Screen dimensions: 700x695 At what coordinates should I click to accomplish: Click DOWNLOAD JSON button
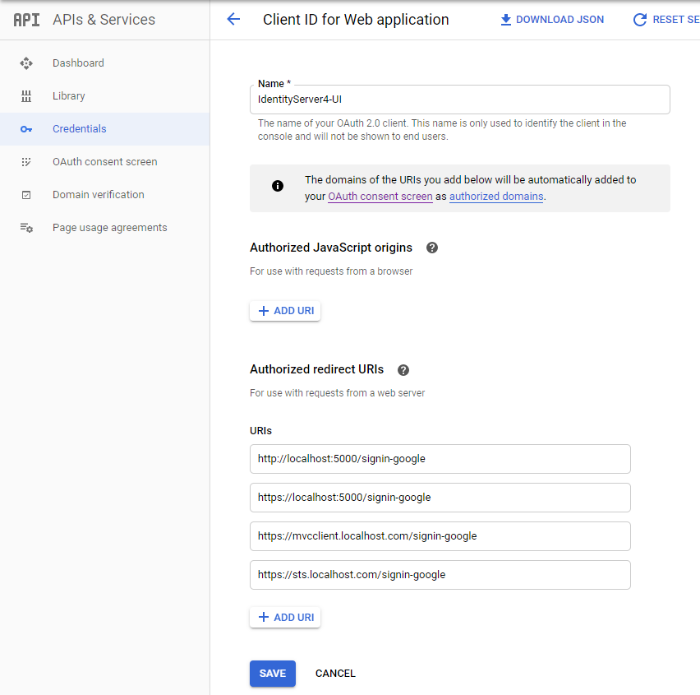click(x=552, y=20)
